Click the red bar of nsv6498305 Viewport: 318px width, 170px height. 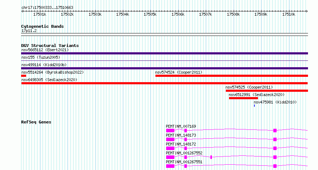(x=164, y=83)
